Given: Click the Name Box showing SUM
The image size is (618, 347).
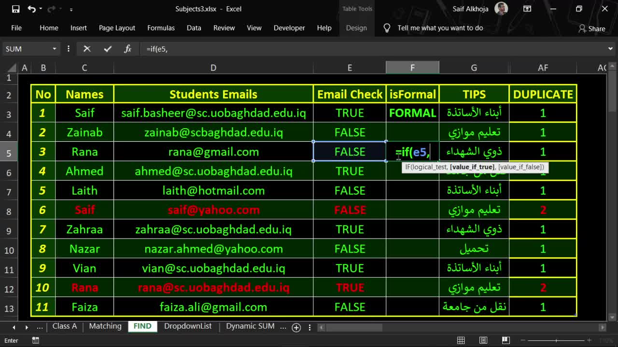Looking at the screenshot, I should tap(27, 49).
